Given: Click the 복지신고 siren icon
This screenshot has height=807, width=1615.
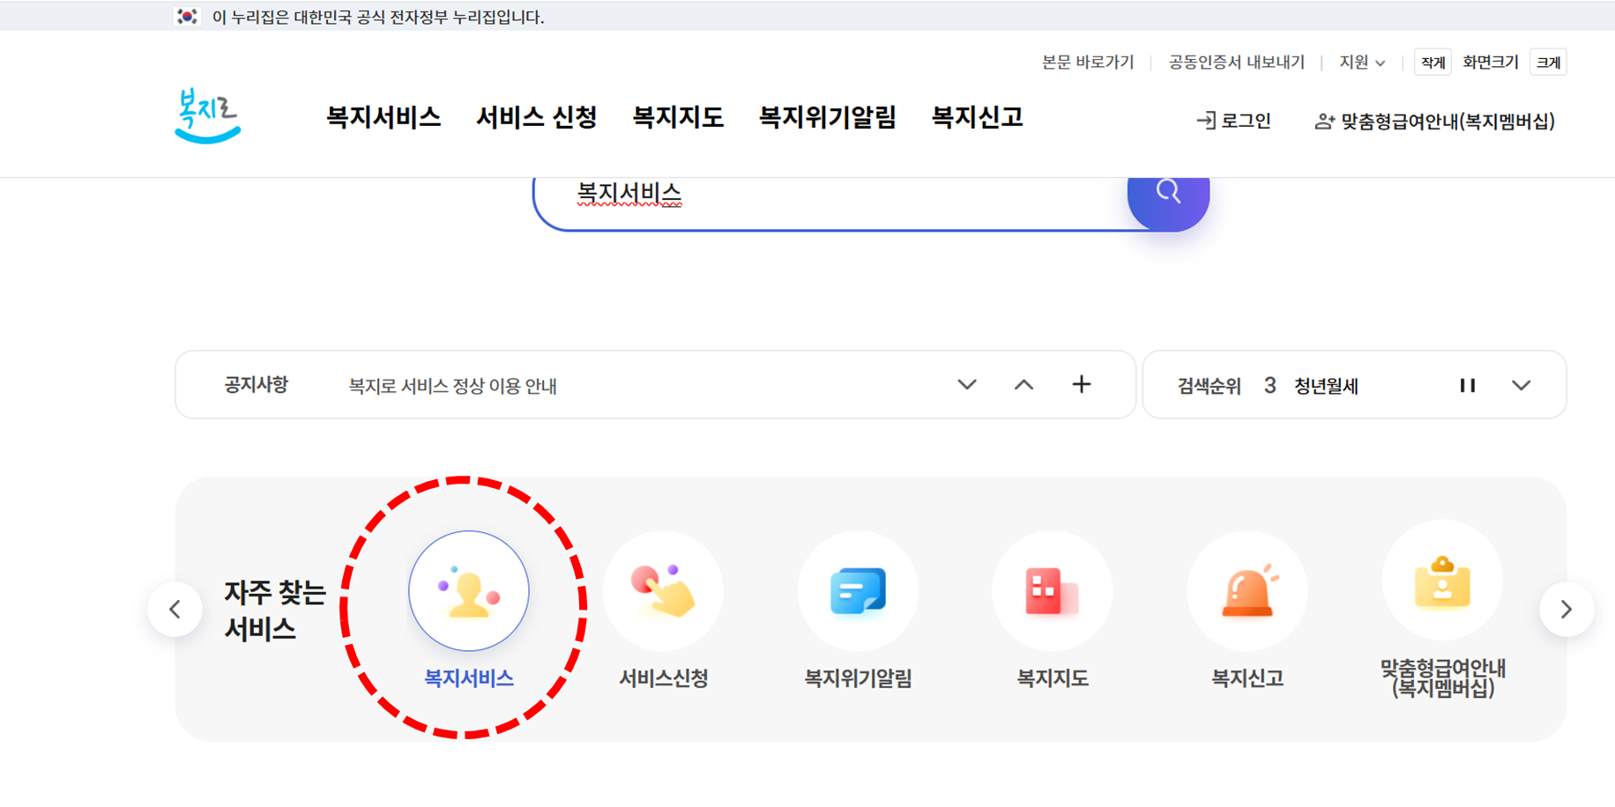Looking at the screenshot, I should (x=1247, y=591).
